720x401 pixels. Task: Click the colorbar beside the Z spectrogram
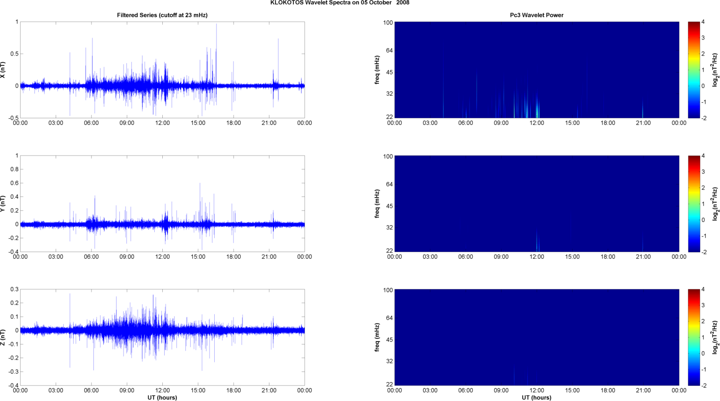(694, 337)
